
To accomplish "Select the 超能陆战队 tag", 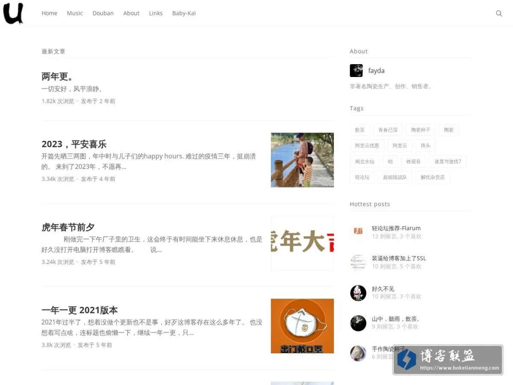I will pos(395,177).
